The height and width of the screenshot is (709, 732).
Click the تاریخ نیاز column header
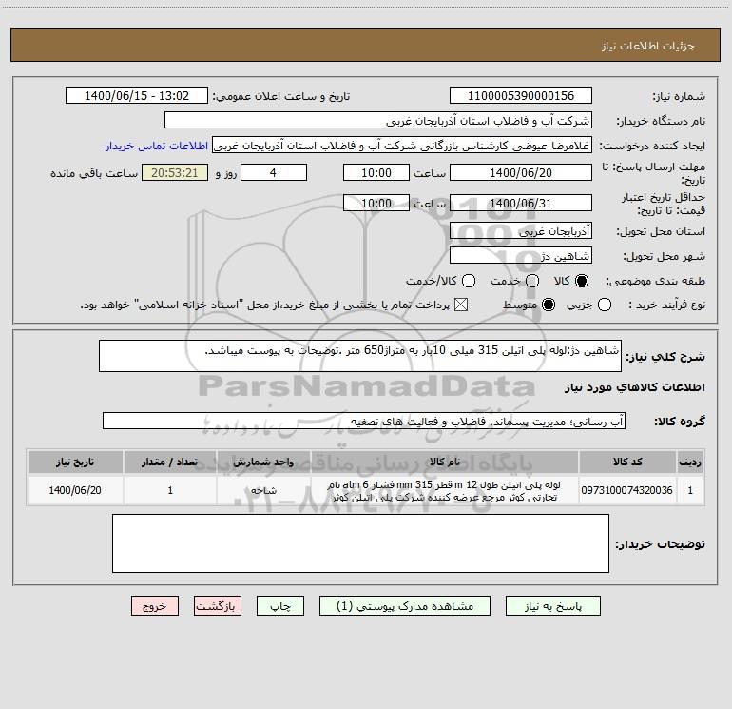point(75,462)
